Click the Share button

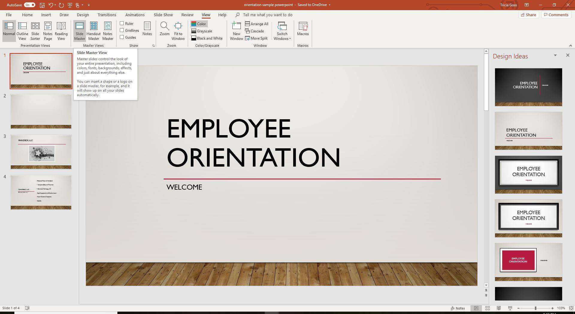pyautogui.click(x=529, y=15)
